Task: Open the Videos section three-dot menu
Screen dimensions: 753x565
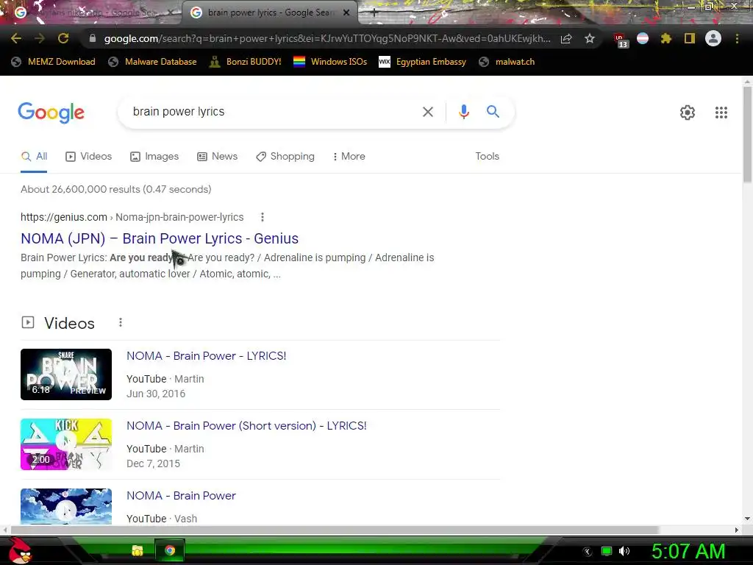Action: 121,322
